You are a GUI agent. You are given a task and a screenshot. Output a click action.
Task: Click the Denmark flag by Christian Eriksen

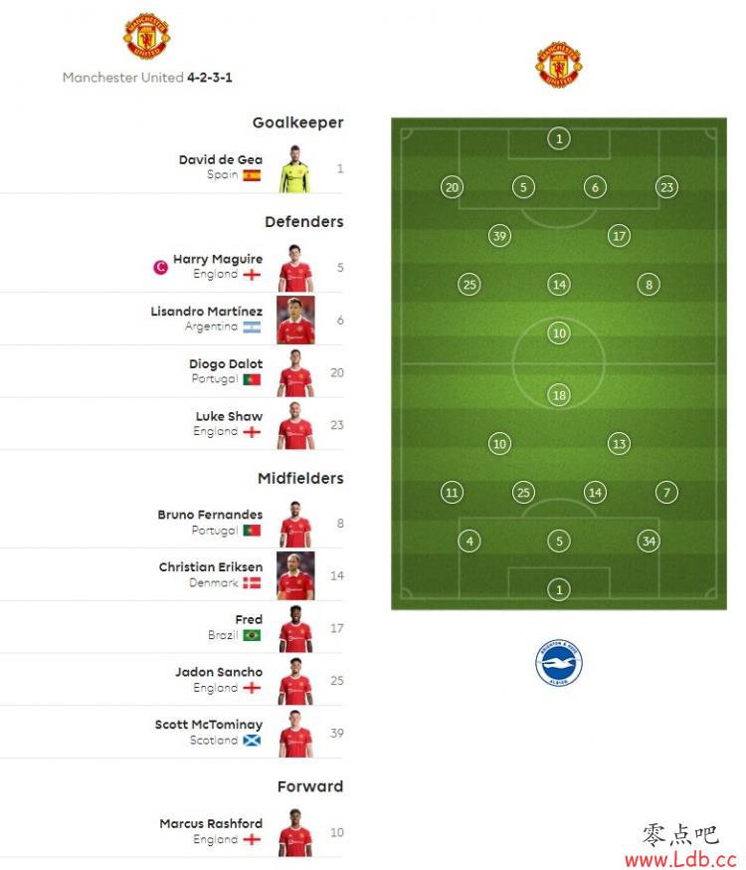click(x=252, y=583)
